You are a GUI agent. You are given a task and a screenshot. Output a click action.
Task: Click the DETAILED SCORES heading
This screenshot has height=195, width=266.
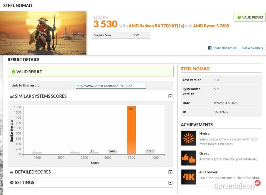[33, 172]
